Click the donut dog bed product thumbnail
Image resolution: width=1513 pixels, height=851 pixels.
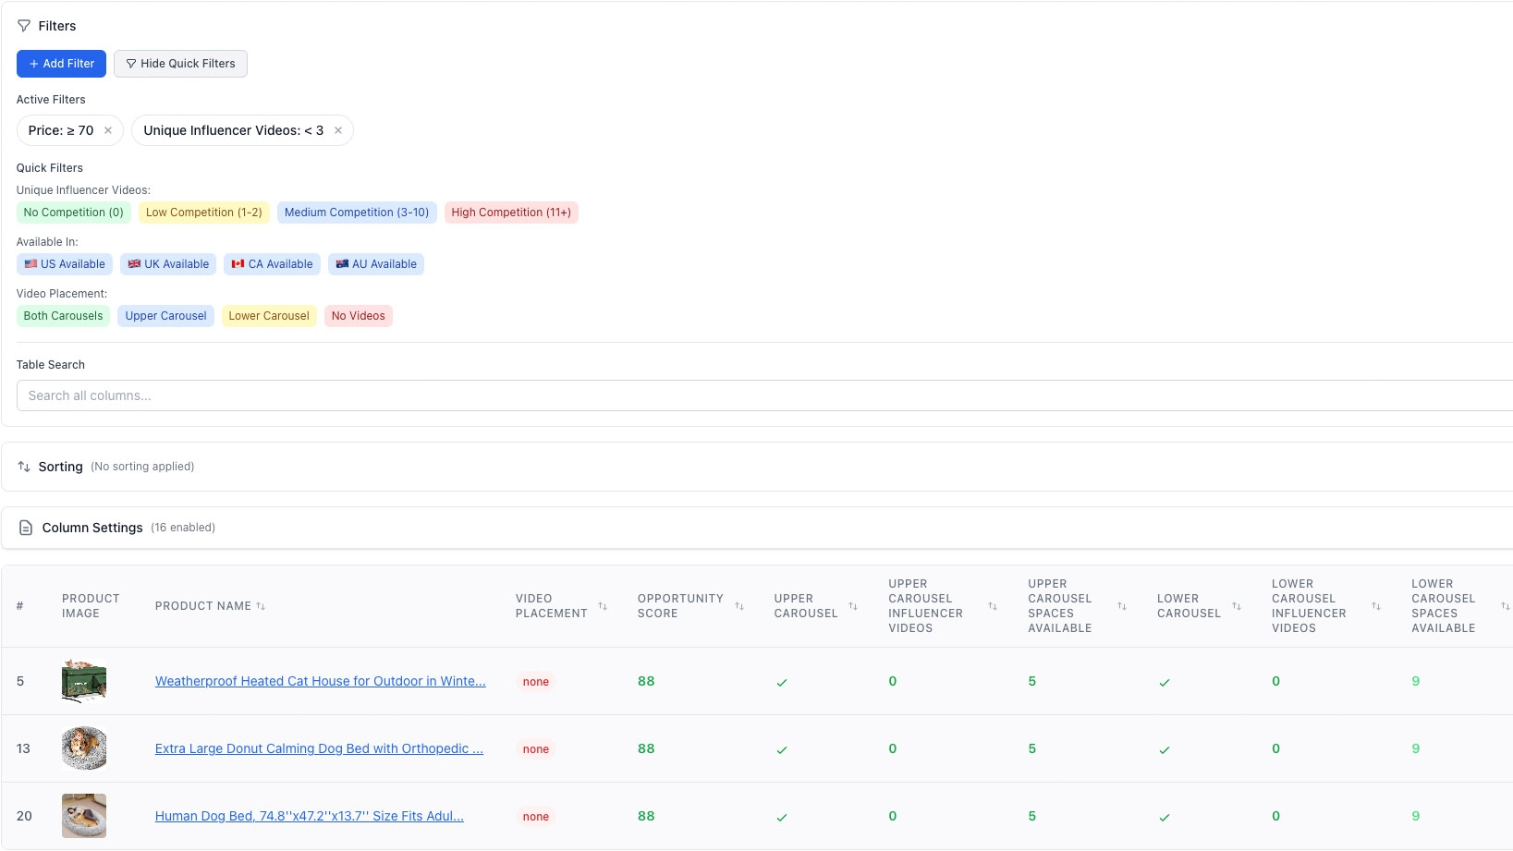tap(83, 748)
